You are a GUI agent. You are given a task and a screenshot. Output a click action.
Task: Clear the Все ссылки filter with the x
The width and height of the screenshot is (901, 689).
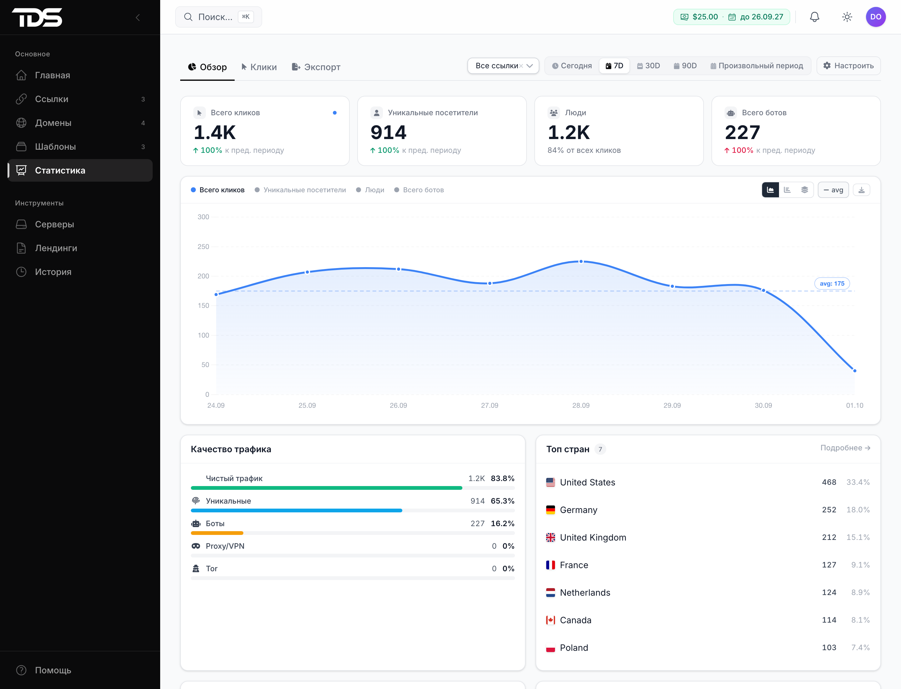coord(521,66)
